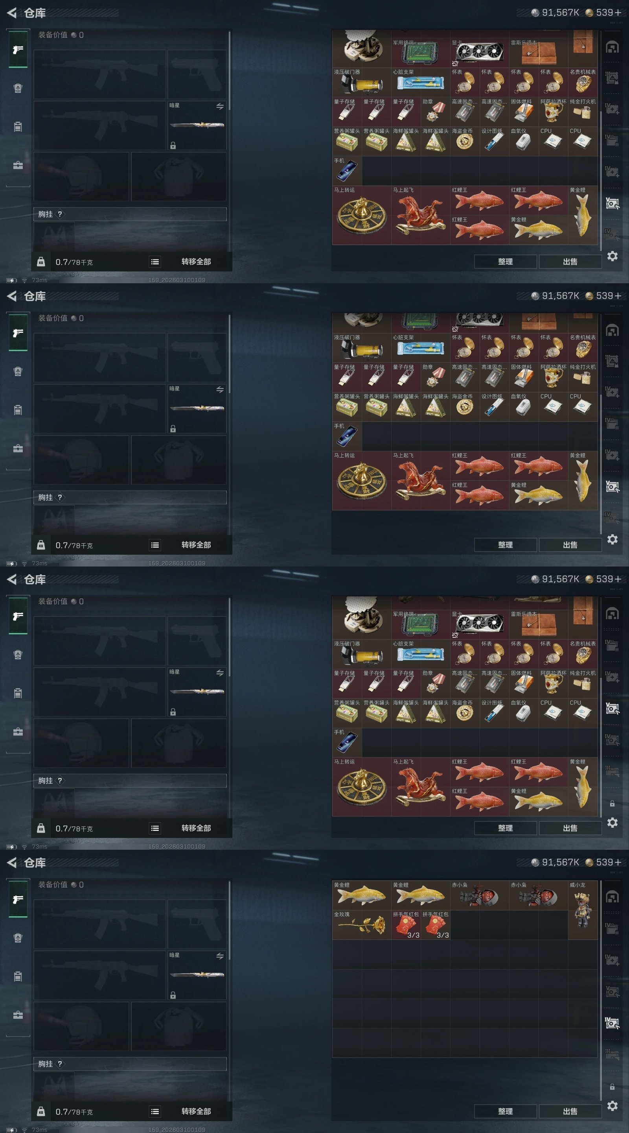Open the settings gear in bottom panel
Screen dimensions: 629x1133
click(x=612, y=1106)
